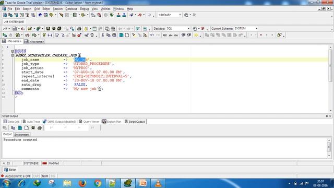This screenshot has height=188, width=334.
Task: Click the scissors Cut icon
Action: 103,35
